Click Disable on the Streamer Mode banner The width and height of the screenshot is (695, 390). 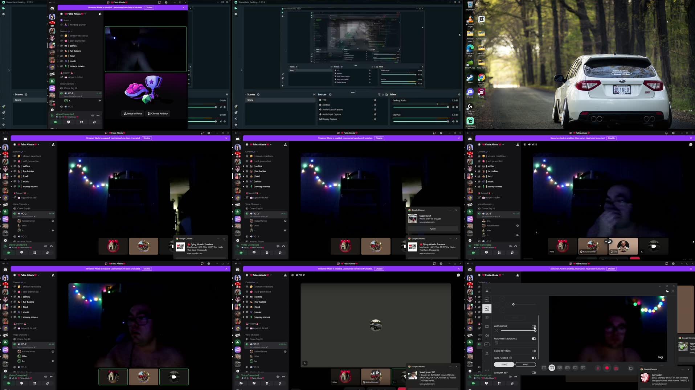click(147, 269)
